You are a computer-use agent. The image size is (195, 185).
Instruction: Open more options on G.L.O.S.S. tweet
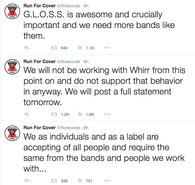tap(107, 48)
